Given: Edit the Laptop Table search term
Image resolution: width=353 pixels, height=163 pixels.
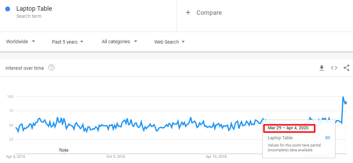Looking at the screenshot, I should (34, 9).
